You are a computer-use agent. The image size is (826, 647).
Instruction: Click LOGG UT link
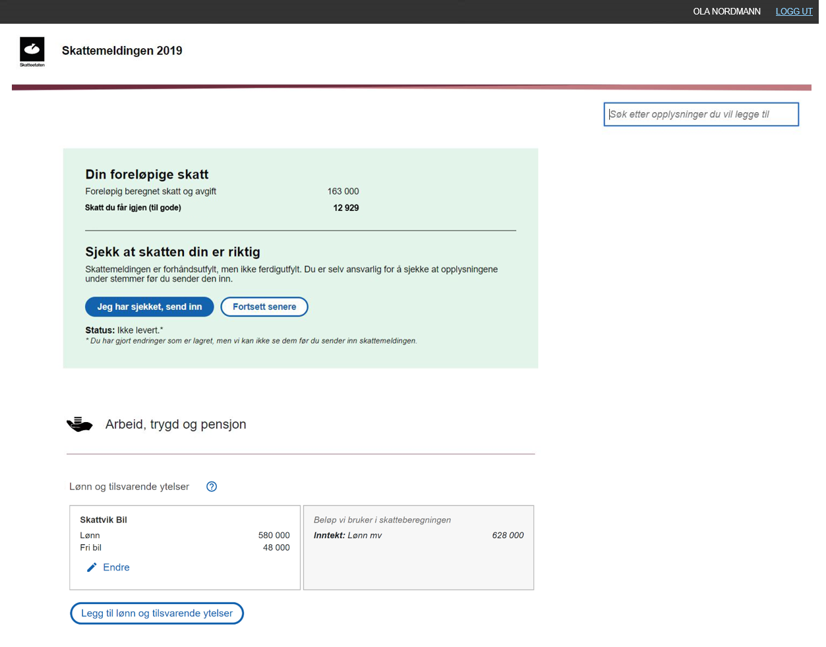click(794, 11)
